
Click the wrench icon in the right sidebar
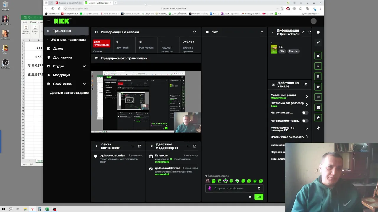318,117
